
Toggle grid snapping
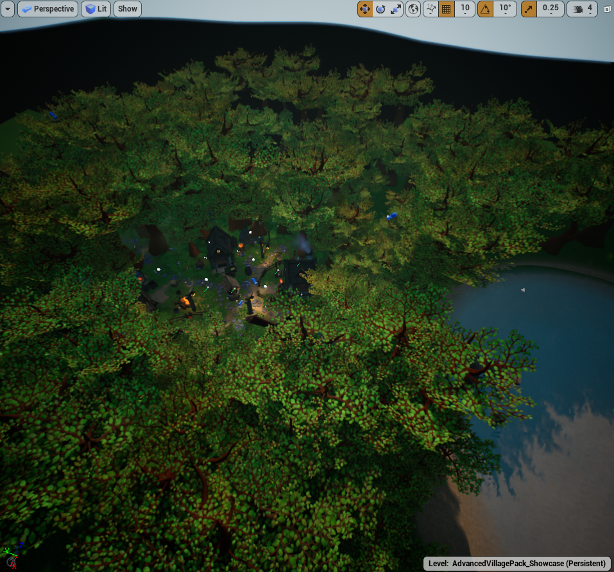coord(446,8)
